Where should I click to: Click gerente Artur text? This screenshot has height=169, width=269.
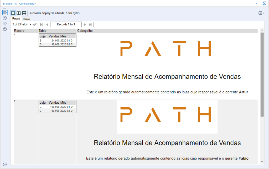237,92
